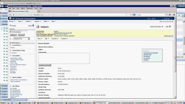Click the star icon next to My Favorites
185x104 pixels.
pos(10,56)
